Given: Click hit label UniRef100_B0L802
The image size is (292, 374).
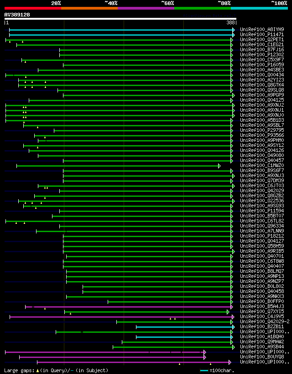Looking at the screenshot, I should coord(262,286).
